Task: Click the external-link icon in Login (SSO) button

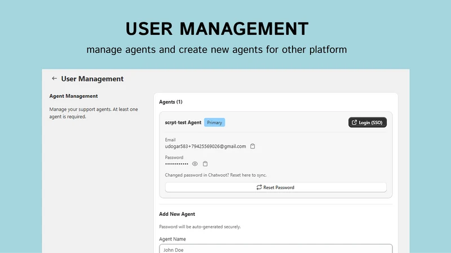Action: click(355, 123)
